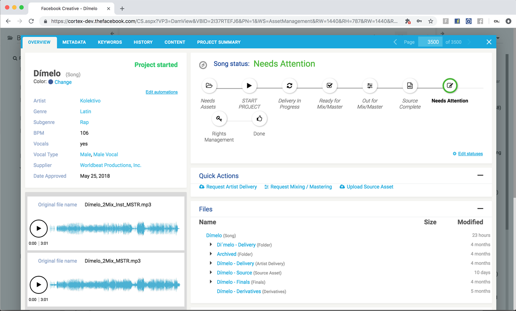Seek within Dímelo_2Mix_Inst_MSTR waveform
The height and width of the screenshot is (311, 516).
tap(115, 228)
